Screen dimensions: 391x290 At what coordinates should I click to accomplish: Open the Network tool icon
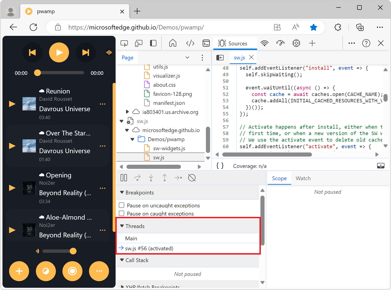pyautogui.click(x=264, y=43)
